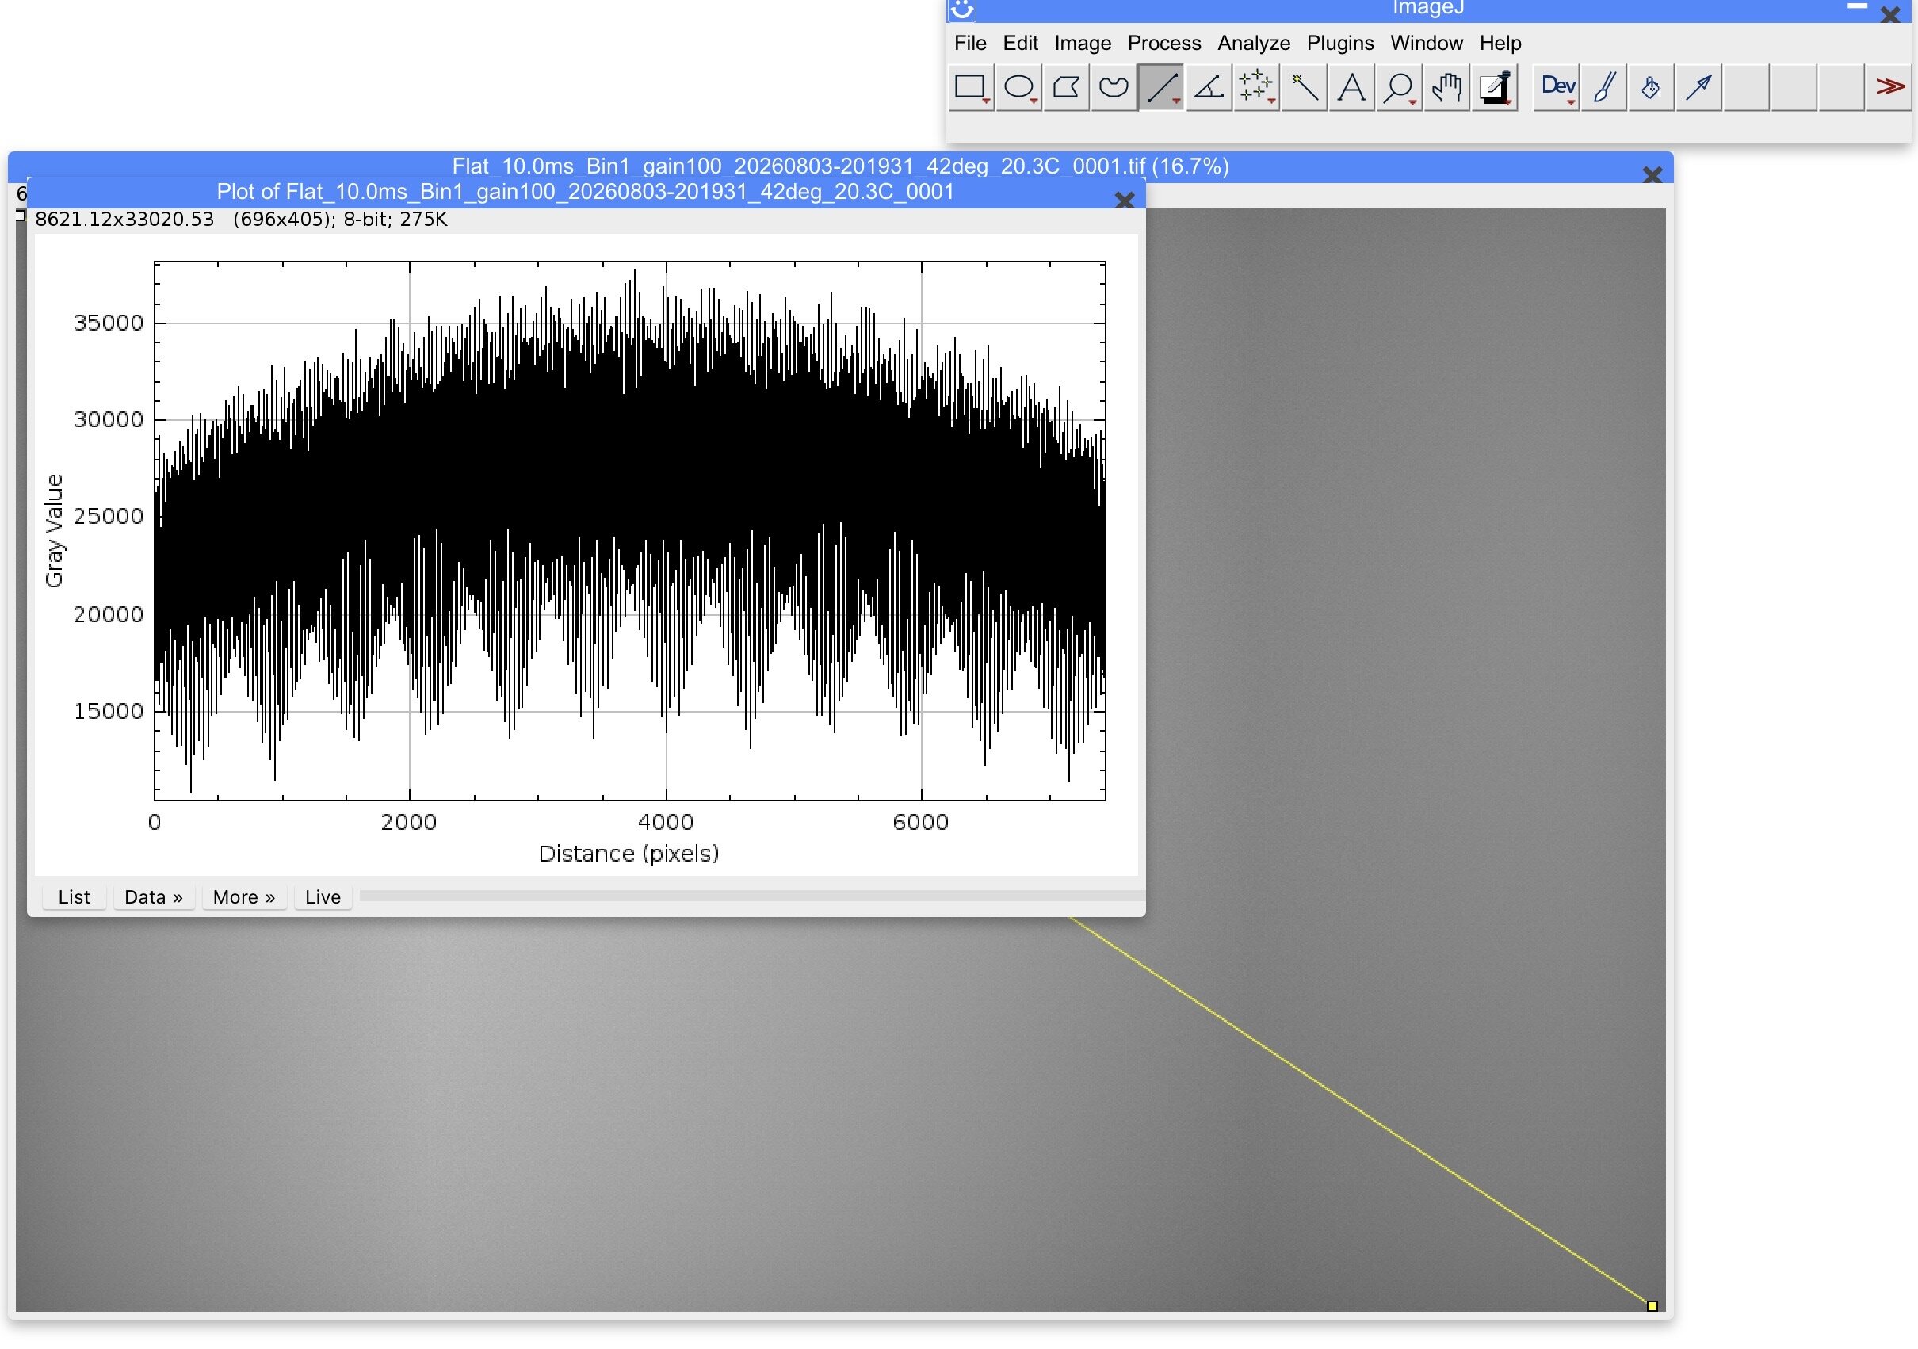Select the Color picker tool
Screen dimensions: 1918x1349
[x=1495, y=87]
